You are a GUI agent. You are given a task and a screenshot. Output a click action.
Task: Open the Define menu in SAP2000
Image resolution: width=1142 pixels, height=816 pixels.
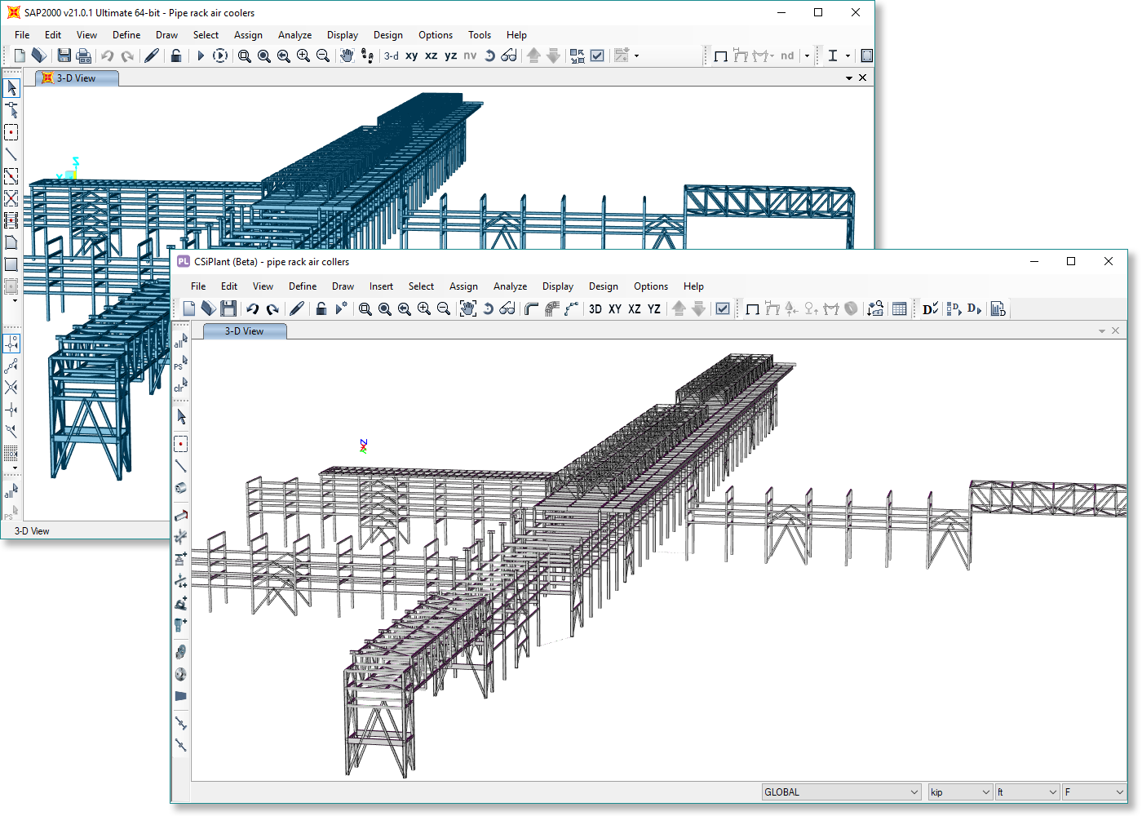[x=126, y=35]
